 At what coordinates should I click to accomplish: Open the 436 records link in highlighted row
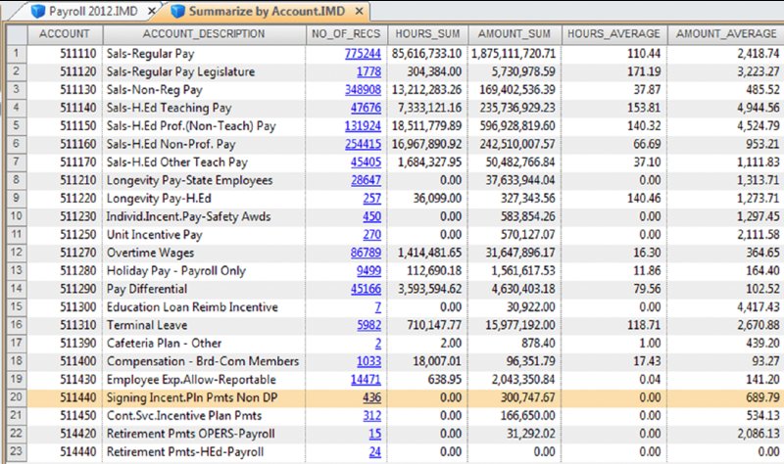coord(372,397)
